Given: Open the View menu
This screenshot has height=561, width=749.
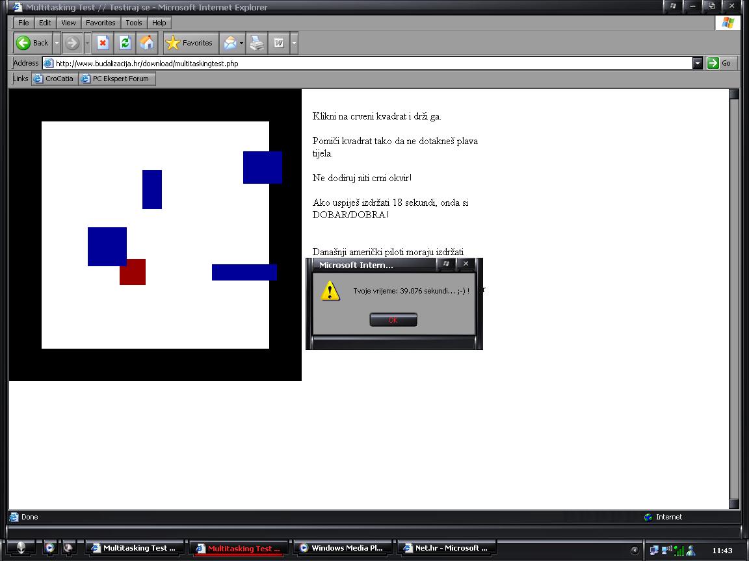Looking at the screenshot, I should pos(68,23).
